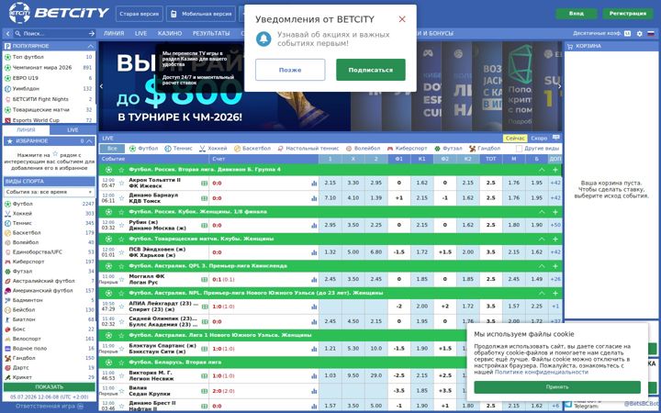
Task: Collapse Россия Кубок Женщины section
Action: point(542,212)
